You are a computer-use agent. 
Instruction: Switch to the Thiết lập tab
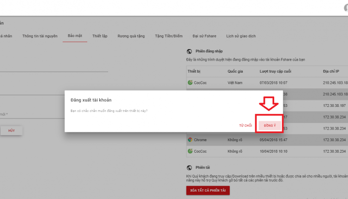click(100, 36)
